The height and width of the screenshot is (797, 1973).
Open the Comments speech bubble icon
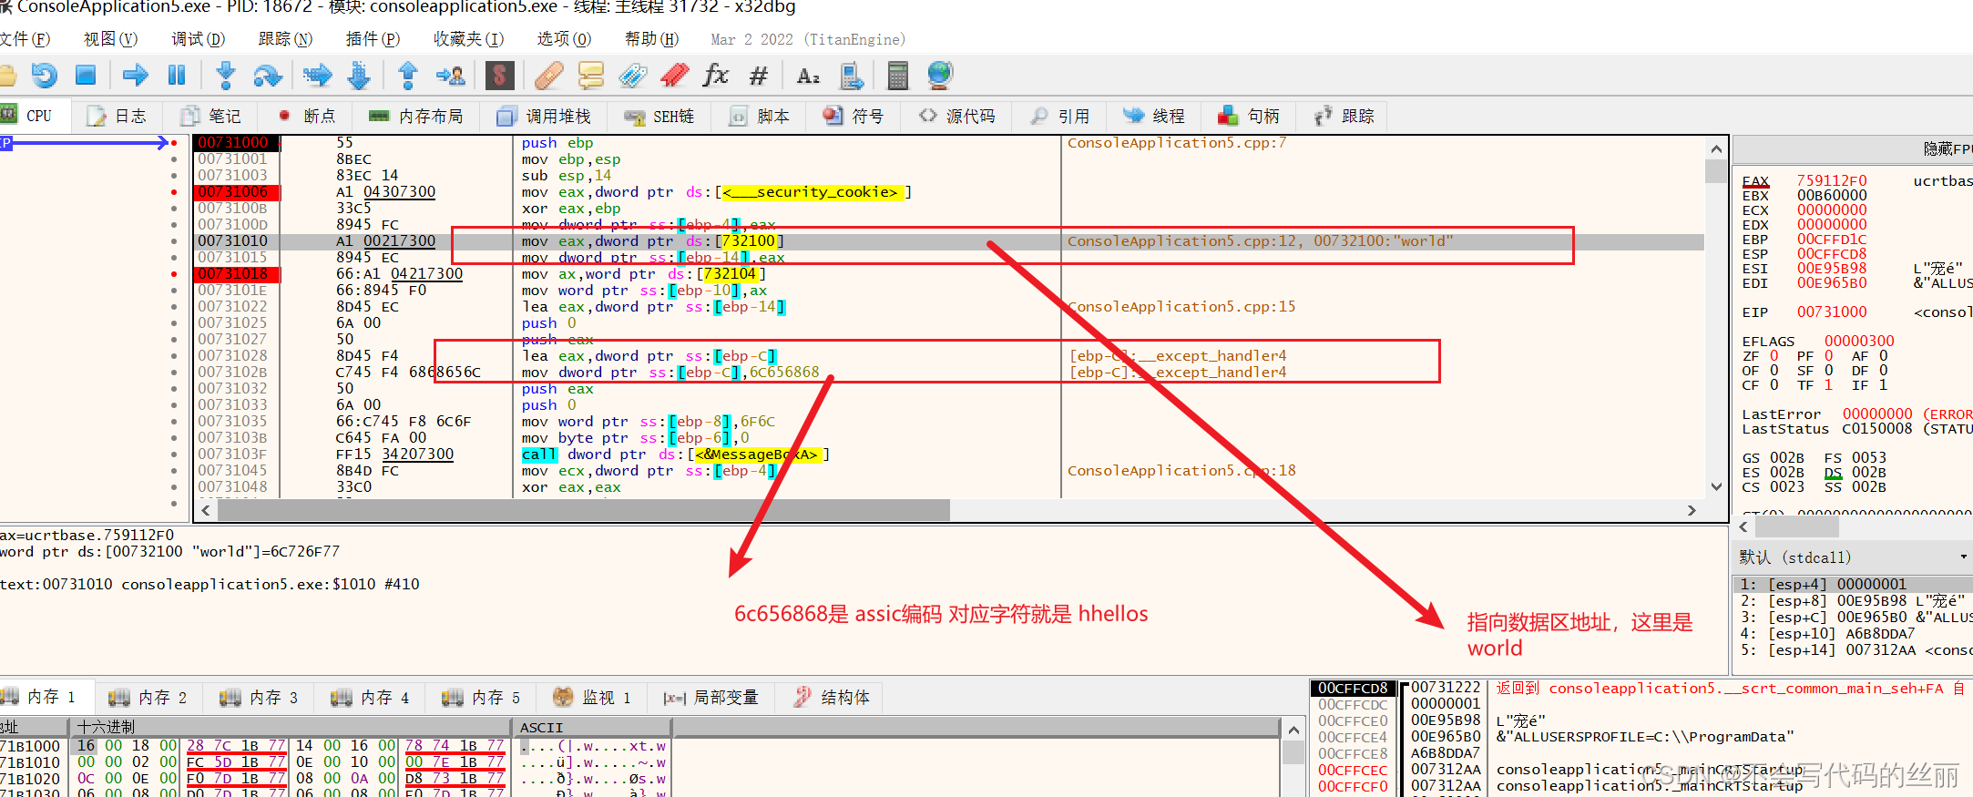point(590,76)
